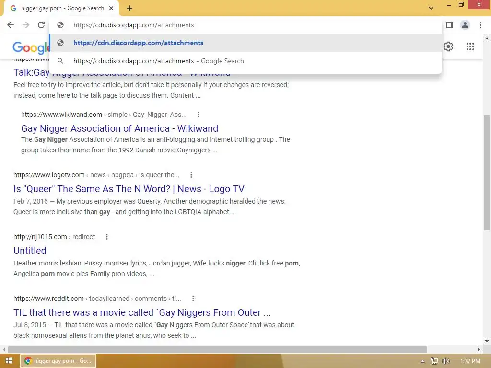The width and height of the screenshot is (491, 368).
Task: Open the Wikiwand association article link
Action: [119, 128]
